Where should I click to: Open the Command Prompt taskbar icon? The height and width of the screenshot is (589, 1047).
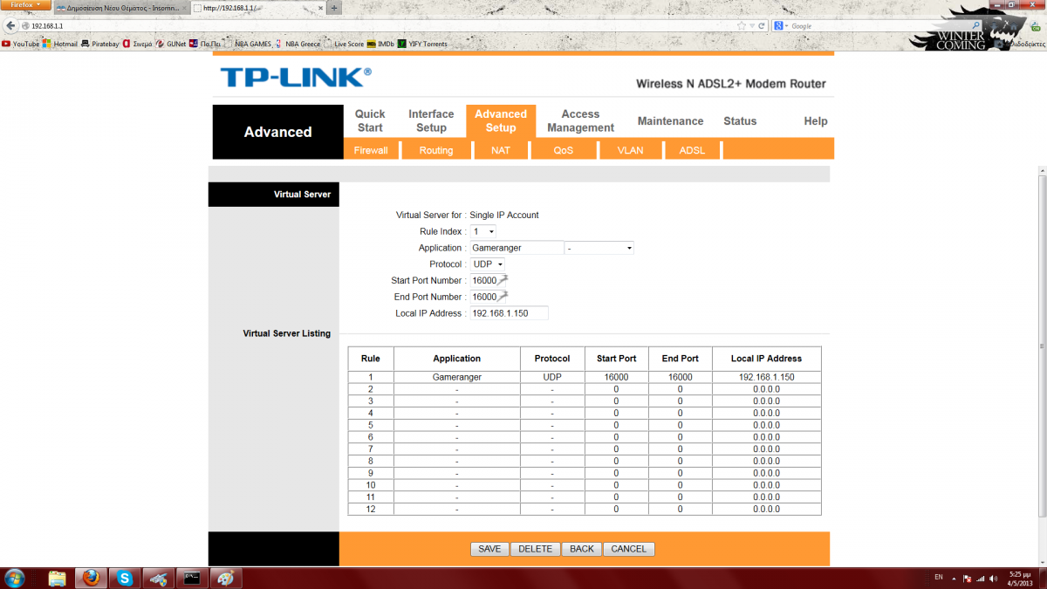tap(192, 578)
